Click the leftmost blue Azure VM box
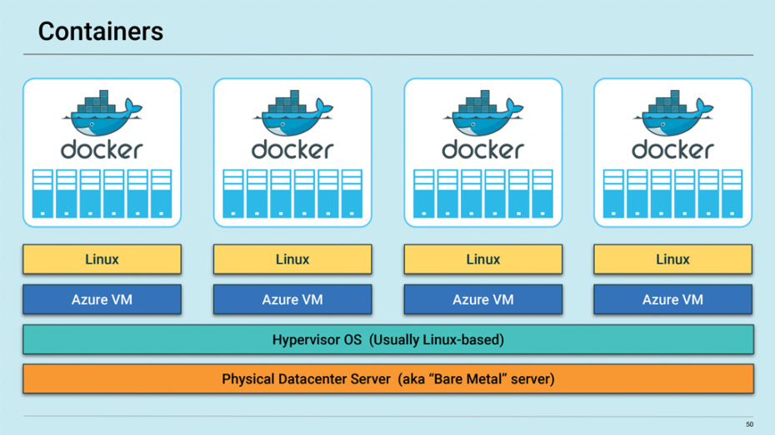 [x=102, y=299]
